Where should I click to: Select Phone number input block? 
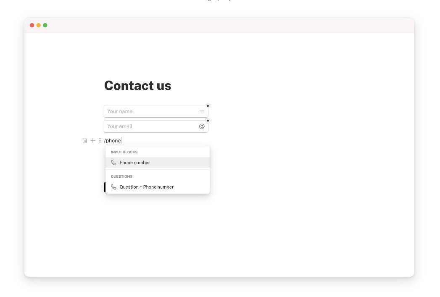click(158, 163)
